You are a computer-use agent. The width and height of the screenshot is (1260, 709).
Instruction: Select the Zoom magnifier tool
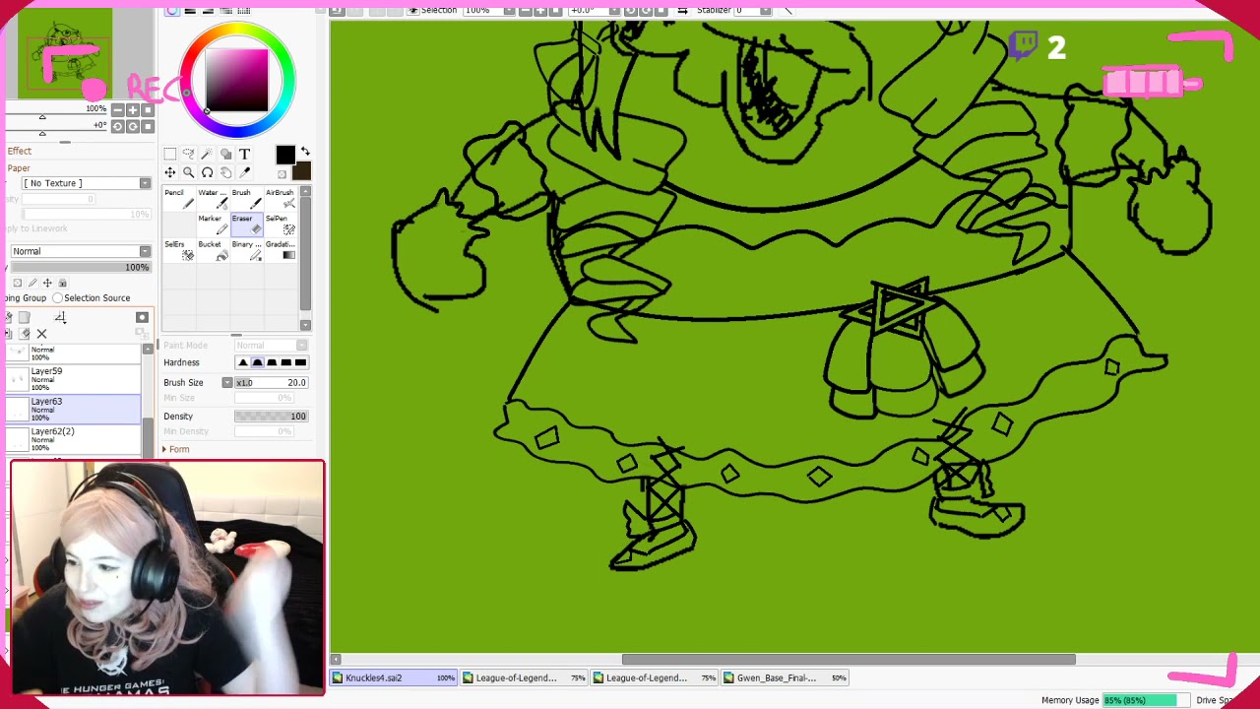[188, 172]
